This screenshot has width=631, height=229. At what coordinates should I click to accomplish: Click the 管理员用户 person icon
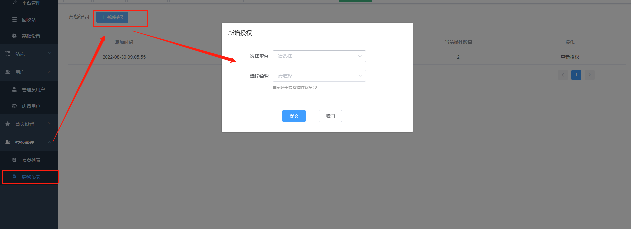pyautogui.click(x=14, y=89)
